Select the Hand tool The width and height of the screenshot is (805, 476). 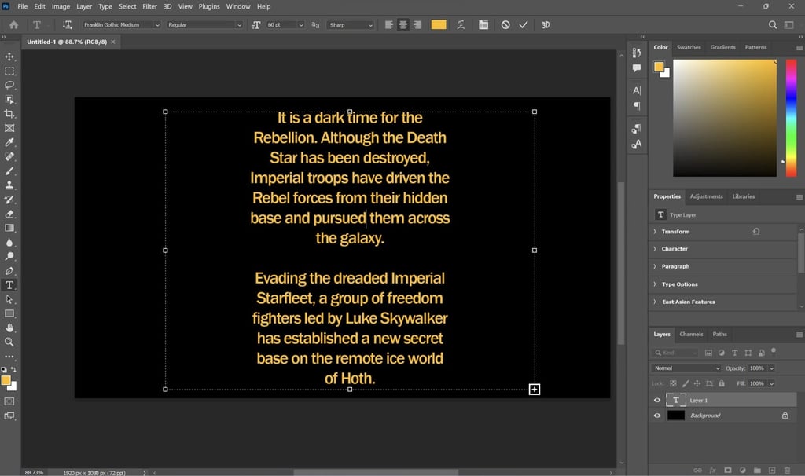tap(9, 328)
